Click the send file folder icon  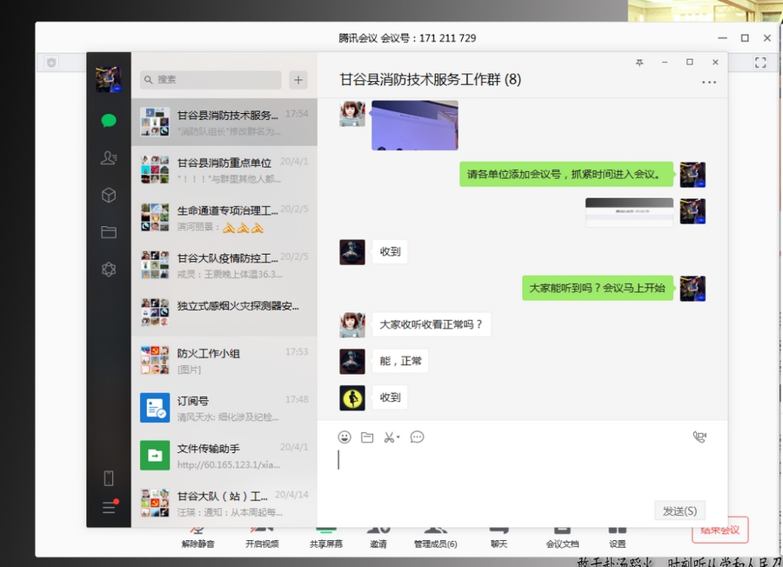[x=367, y=437]
